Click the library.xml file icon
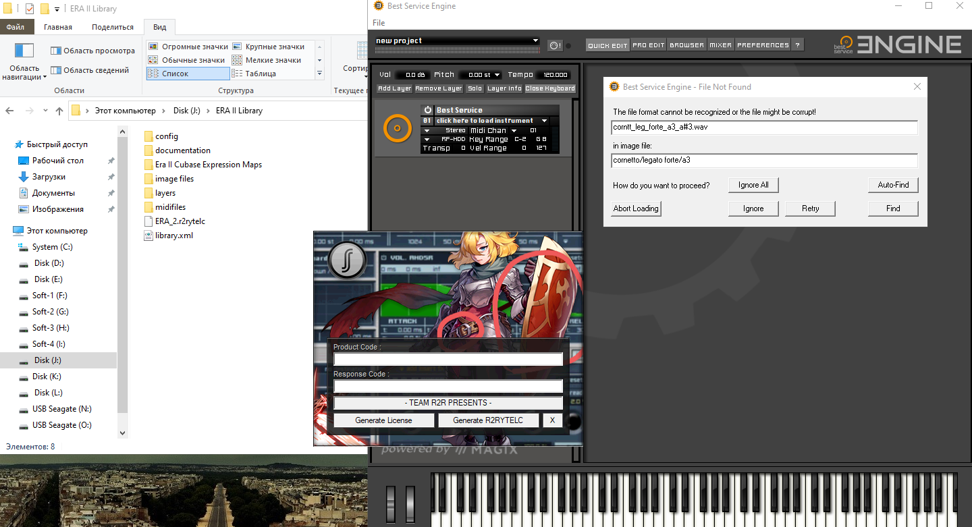972x527 pixels. [149, 235]
